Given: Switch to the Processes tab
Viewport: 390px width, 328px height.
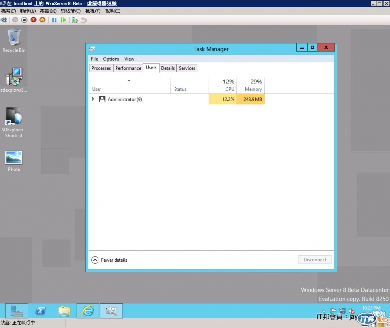Looking at the screenshot, I should click(x=101, y=68).
